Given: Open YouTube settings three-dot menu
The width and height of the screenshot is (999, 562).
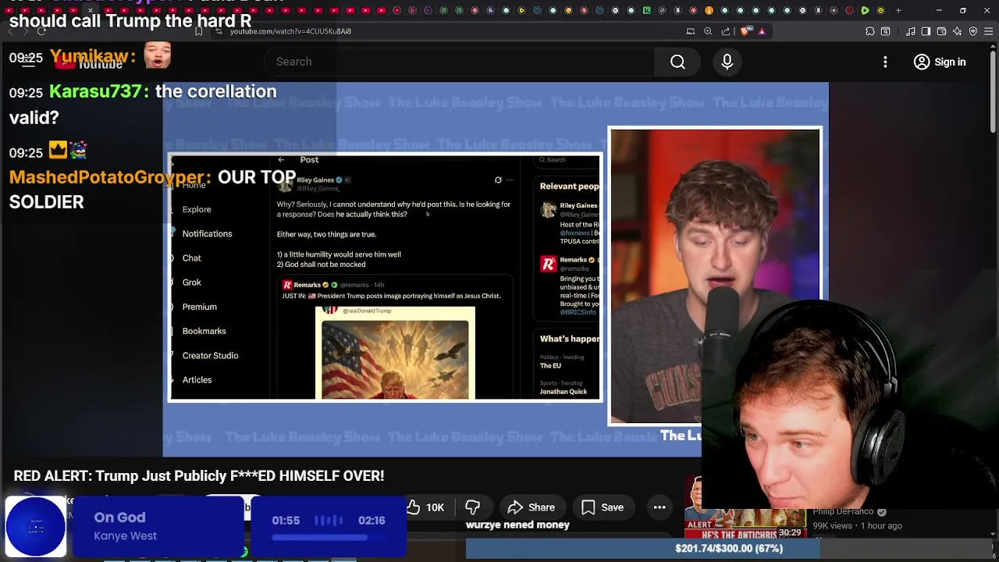Looking at the screenshot, I should (x=885, y=62).
